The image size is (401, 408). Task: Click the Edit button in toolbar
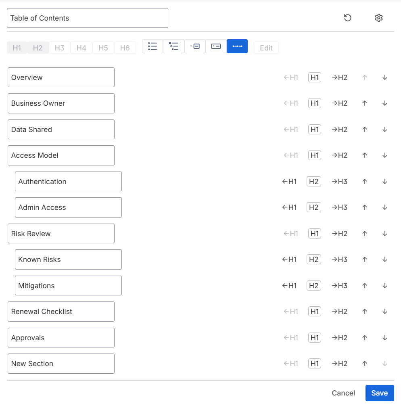tap(266, 48)
